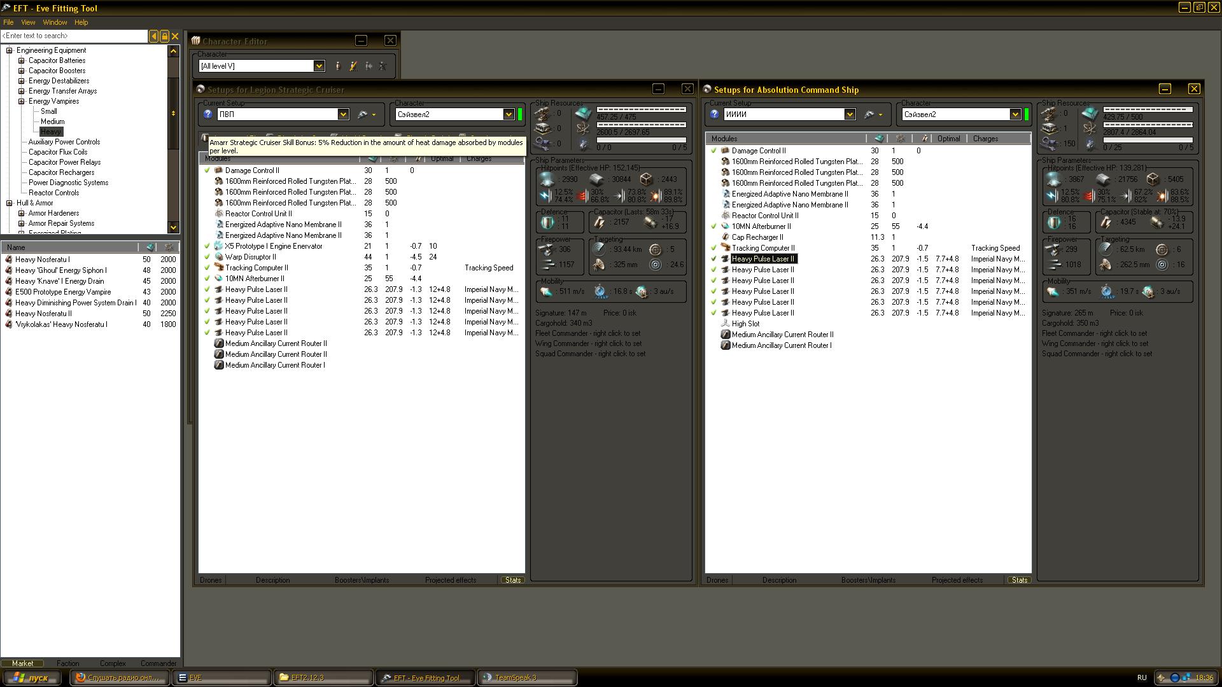Open the Window menu
Viewport: 1222px width, 687px height.
55,22
